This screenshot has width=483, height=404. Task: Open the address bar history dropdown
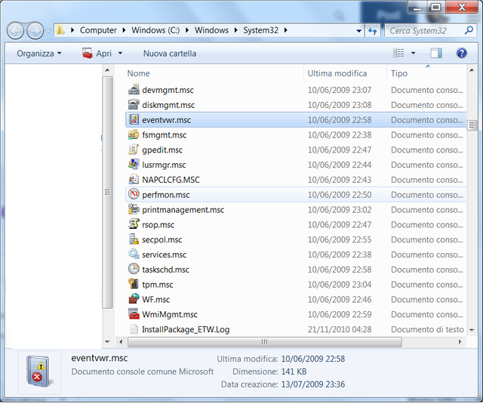coord(358,31)
